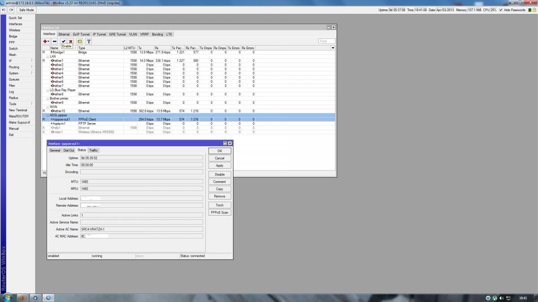
Task: Click the Redo arrow in top toolbar
Action: point(11,10)
